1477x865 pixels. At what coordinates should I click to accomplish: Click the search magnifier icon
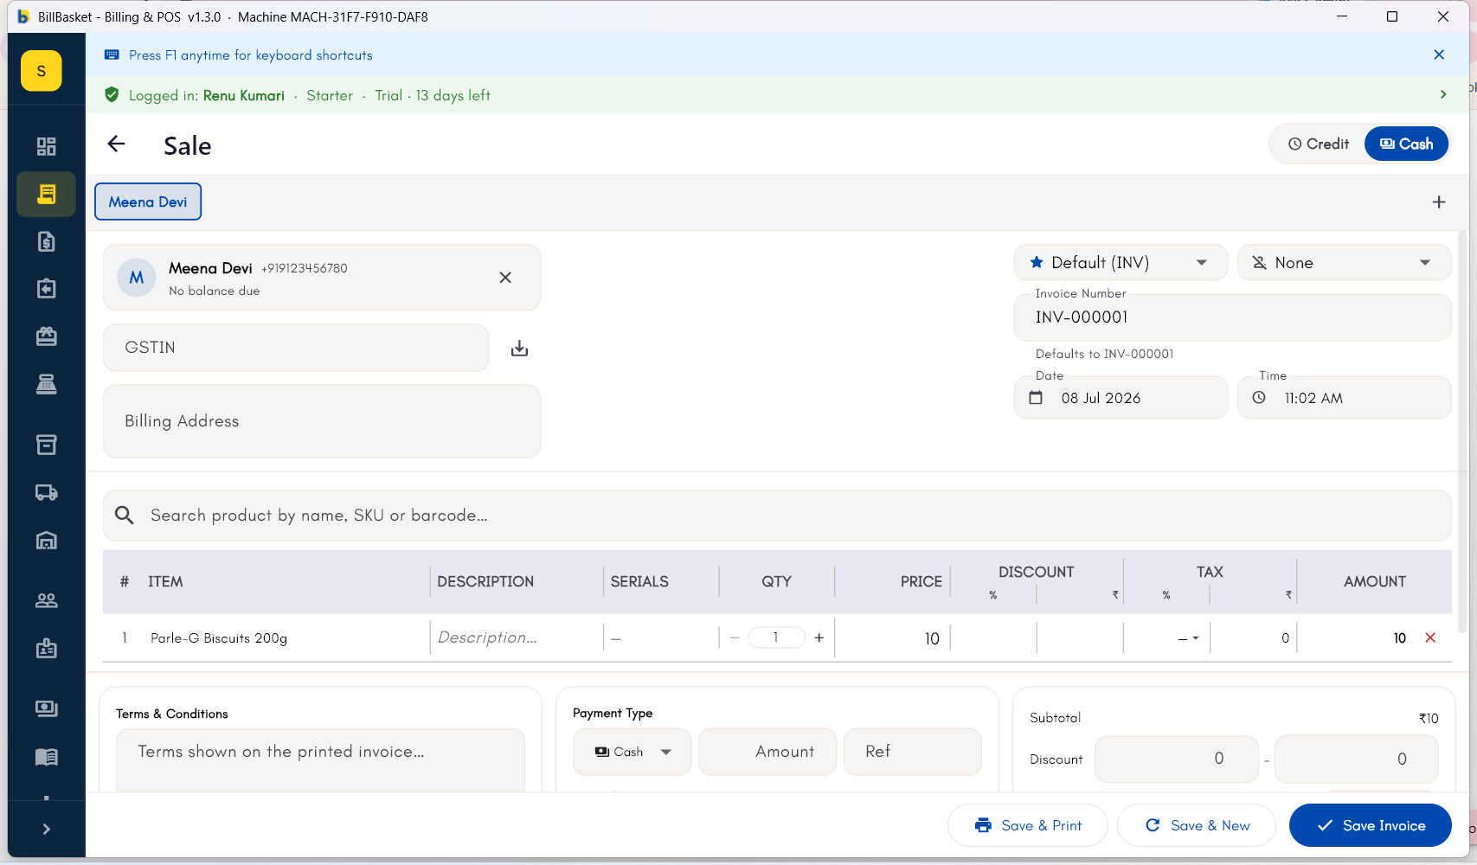coord(125,516)
